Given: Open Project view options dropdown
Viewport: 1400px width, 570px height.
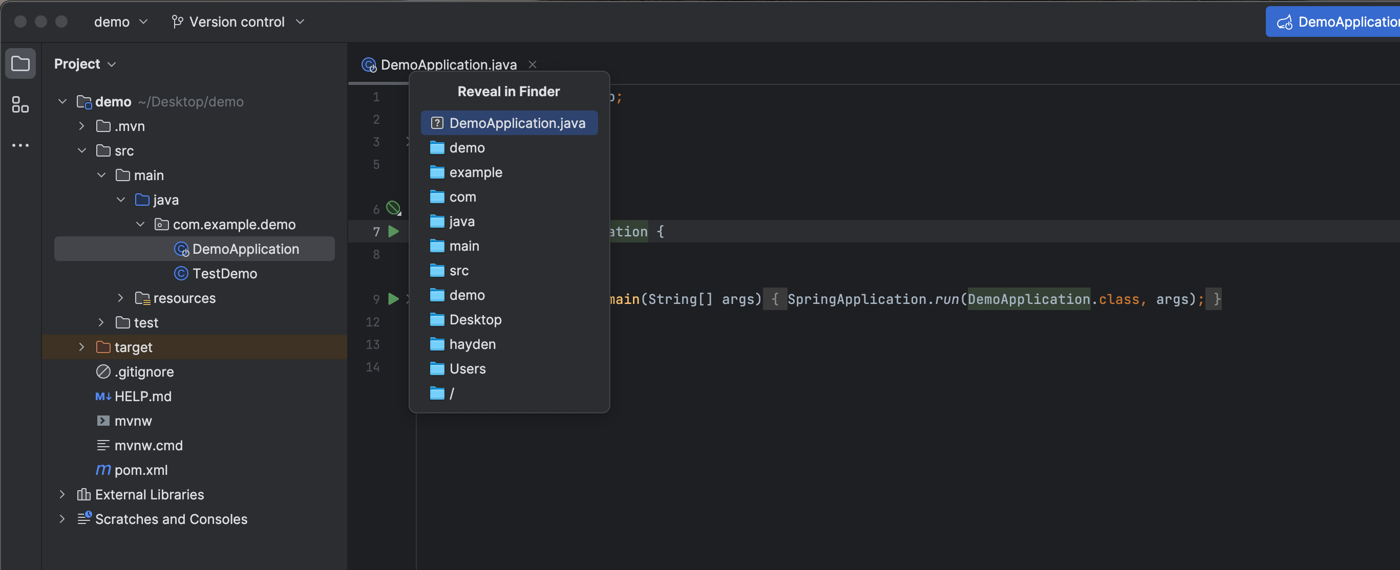Looking at the screenshot, I should [x=86, y=63].
